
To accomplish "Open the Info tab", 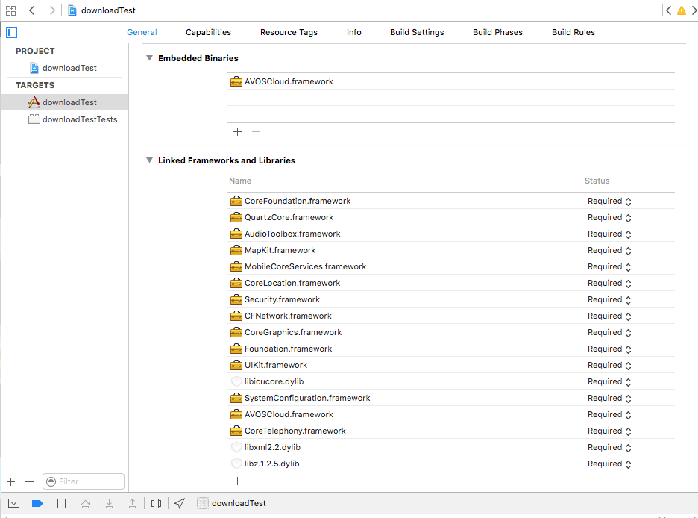I will (354, 32).
